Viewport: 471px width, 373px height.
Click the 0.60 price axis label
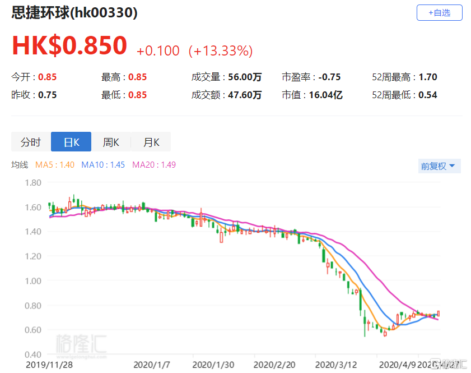click(33, 330)
